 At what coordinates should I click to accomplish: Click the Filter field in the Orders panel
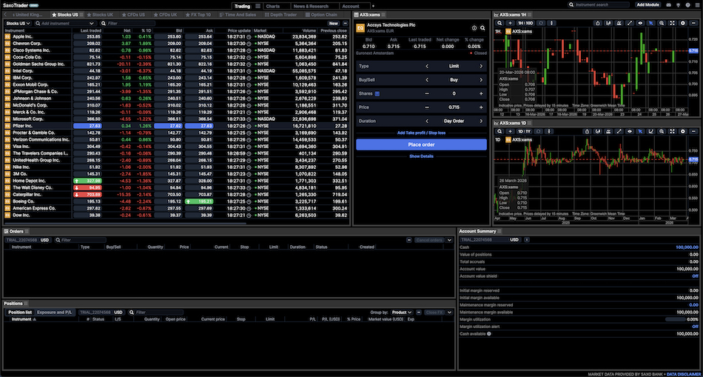[x=81, y=240]
